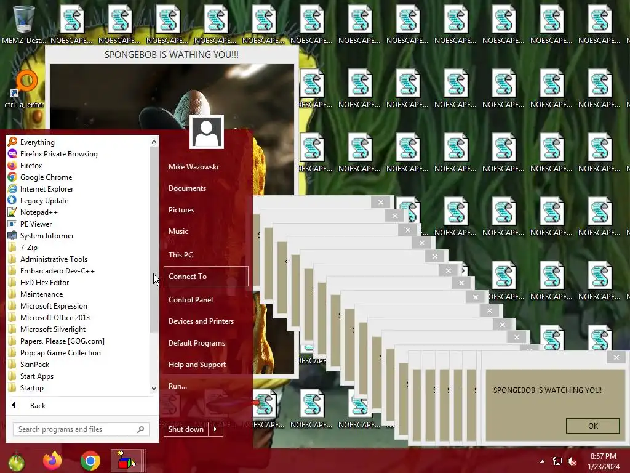The width and height of the screenshot is (630, 473).
Task: Expand Microsoft Expression folder
Action: click(78, 305)
